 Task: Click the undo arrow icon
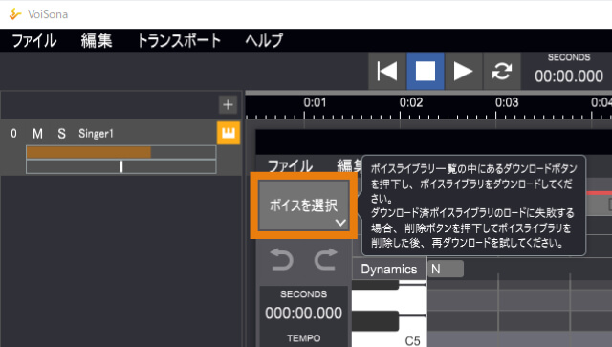pos(282,260)
